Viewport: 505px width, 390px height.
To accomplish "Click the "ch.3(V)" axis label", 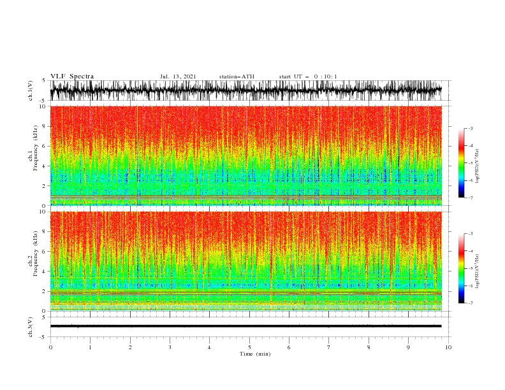I will [x=31, y=327].
